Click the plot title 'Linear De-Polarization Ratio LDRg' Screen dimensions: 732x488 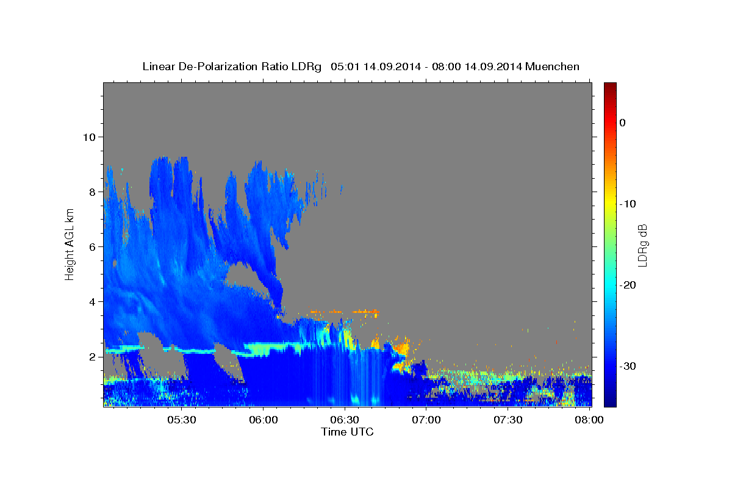point(231,66)
